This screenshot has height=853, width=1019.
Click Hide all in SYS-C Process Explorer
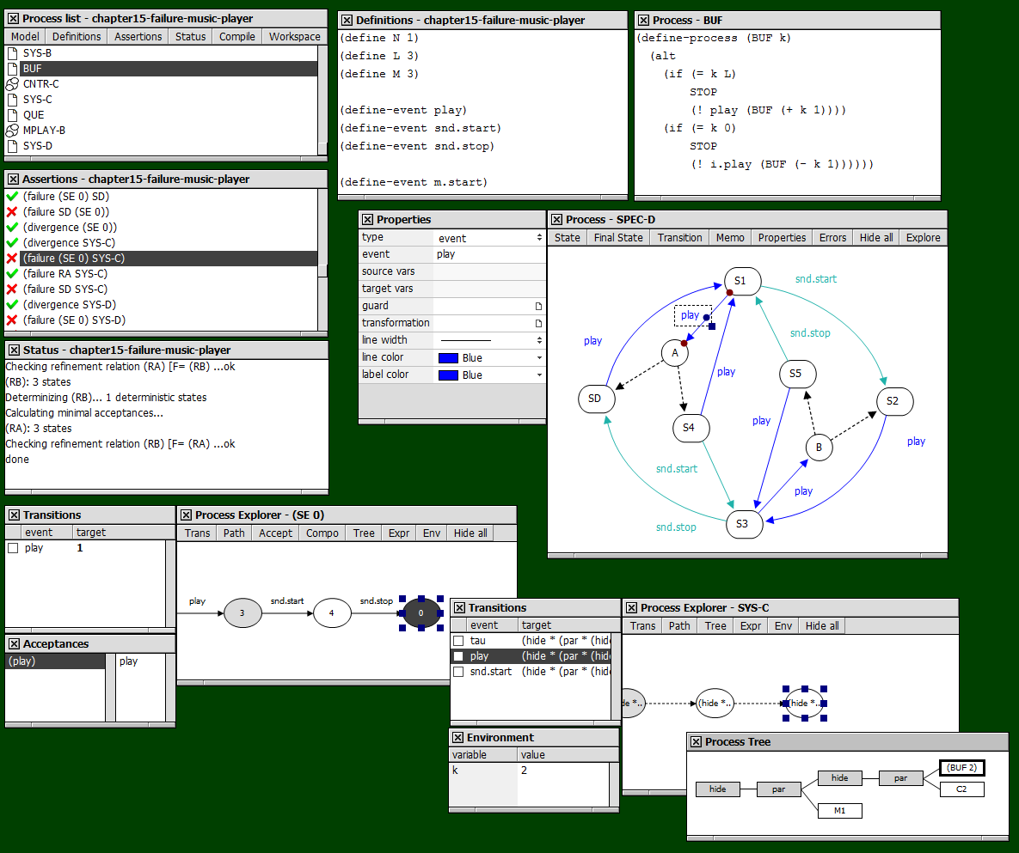[x=821, y=626]
